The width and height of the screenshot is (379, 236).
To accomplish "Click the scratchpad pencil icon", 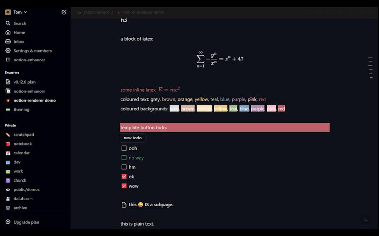I will (8, 135).
